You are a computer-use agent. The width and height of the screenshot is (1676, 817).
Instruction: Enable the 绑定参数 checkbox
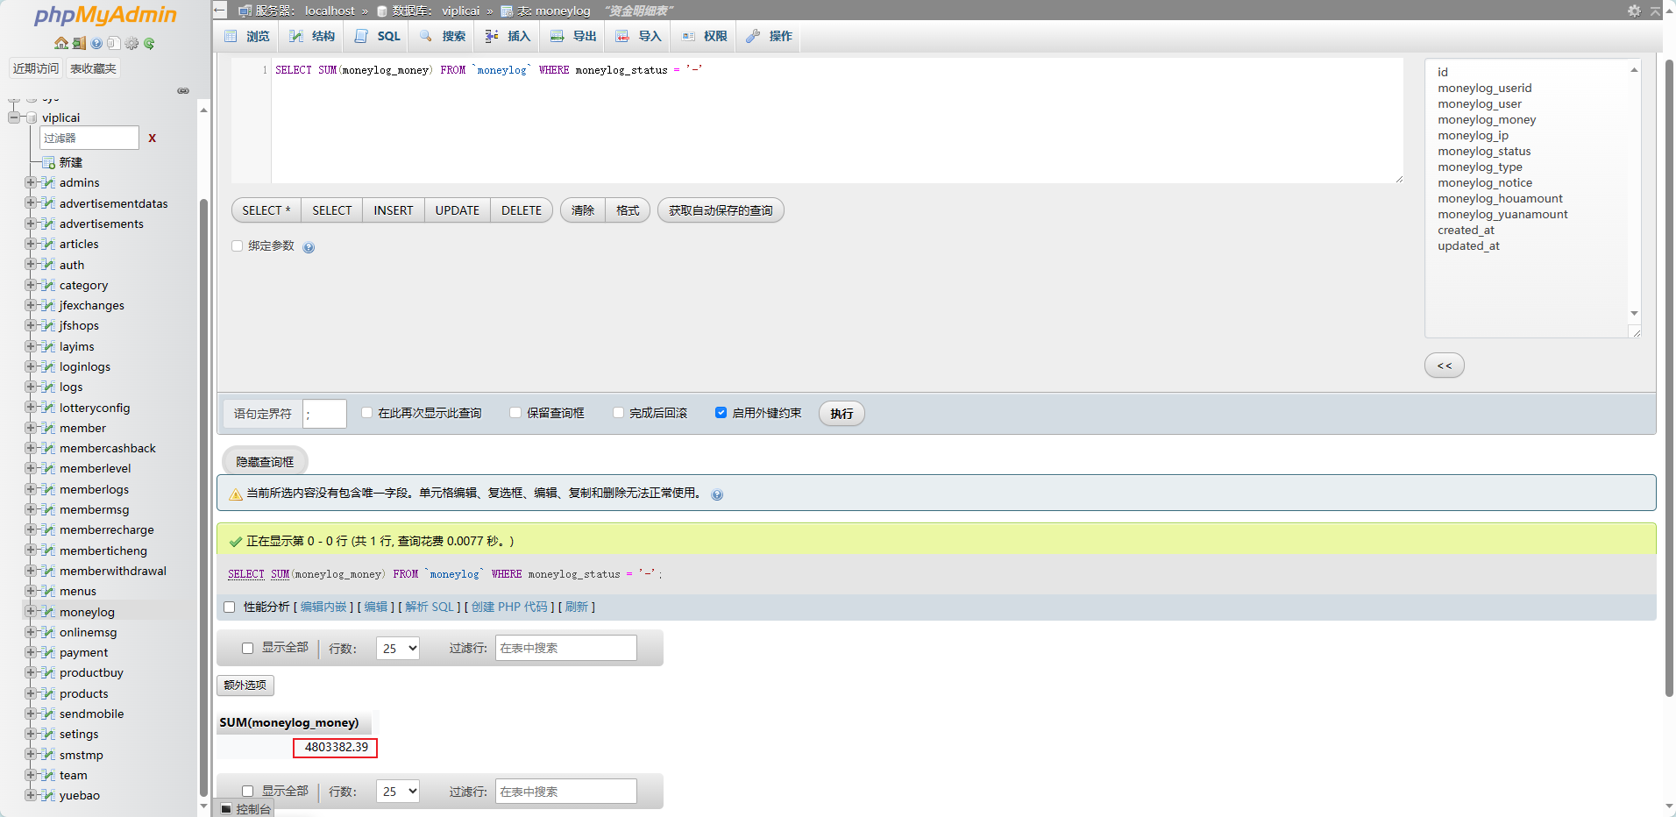coord(237,246)
